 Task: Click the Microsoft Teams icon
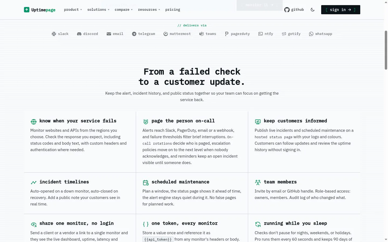(202, 34)
